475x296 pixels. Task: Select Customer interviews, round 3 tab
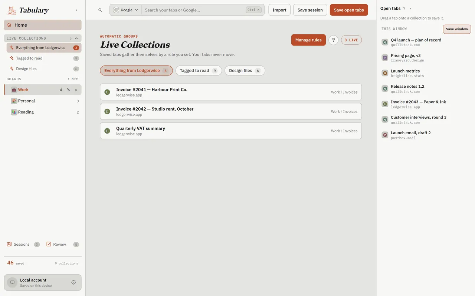tap(426, 120)
